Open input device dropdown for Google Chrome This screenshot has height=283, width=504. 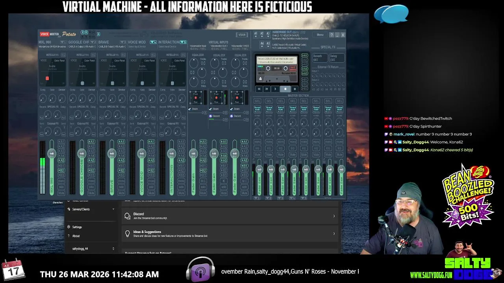coord(93,42)
